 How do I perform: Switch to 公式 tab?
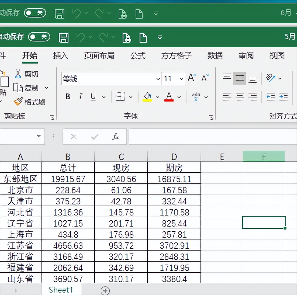[x=138, y=55]
